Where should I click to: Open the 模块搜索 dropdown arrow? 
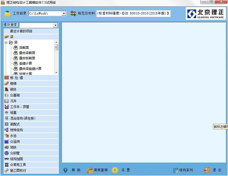55,25
